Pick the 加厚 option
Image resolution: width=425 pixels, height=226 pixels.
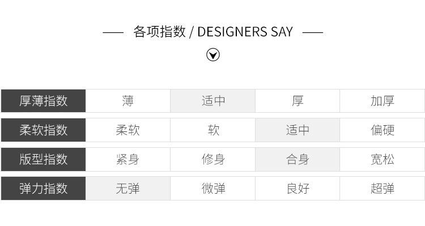point(382,101)
